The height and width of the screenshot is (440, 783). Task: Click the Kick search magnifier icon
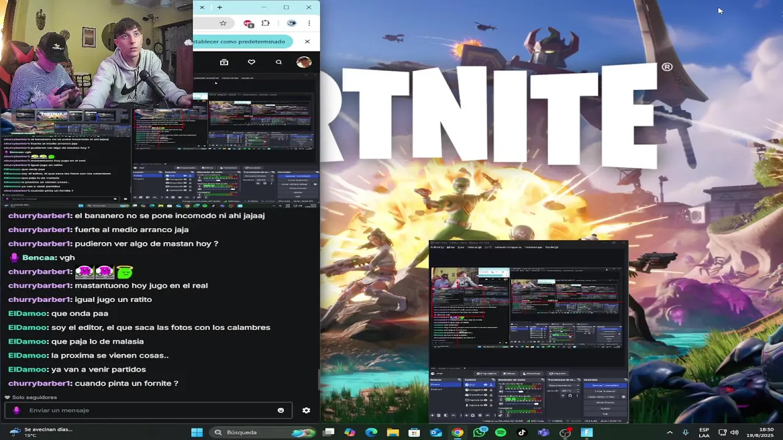[279, 62]
